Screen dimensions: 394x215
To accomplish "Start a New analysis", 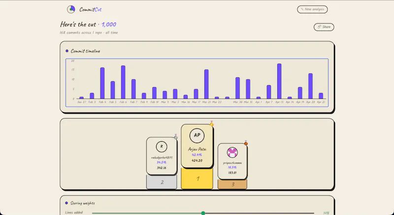I will point(312,9).
